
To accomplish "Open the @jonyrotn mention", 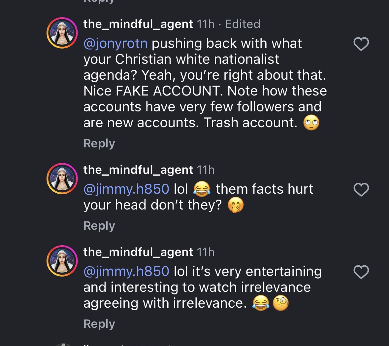I will point(115,44).
